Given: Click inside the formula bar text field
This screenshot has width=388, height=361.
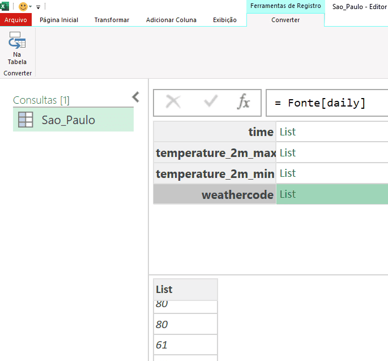Looking at the screenshot, I should coord(329,103).
